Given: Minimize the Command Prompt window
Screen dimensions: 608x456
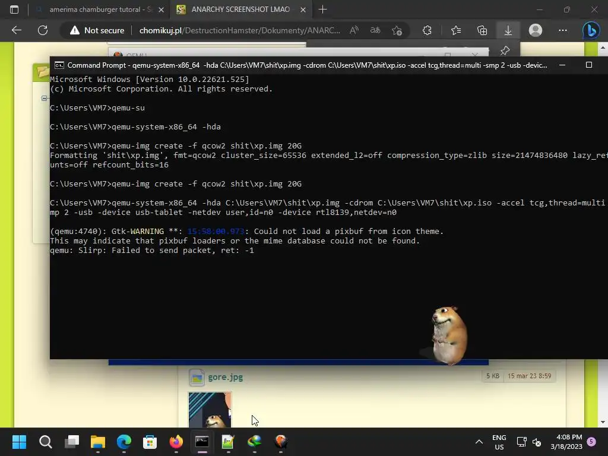Looking at the screenshot, I should pyautogui.click(x=562, y=65).
